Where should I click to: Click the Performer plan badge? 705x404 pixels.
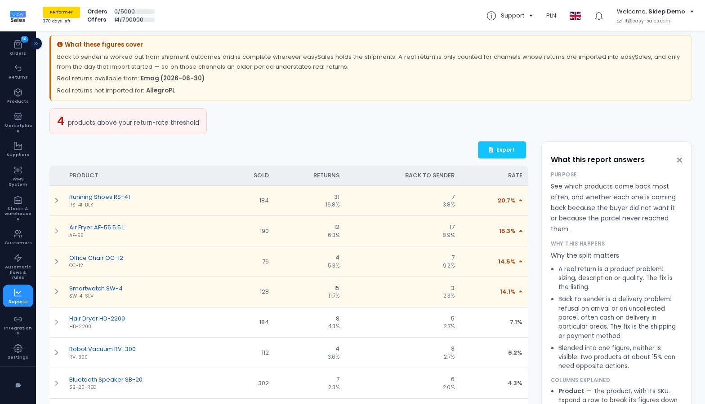pos(61,12)
